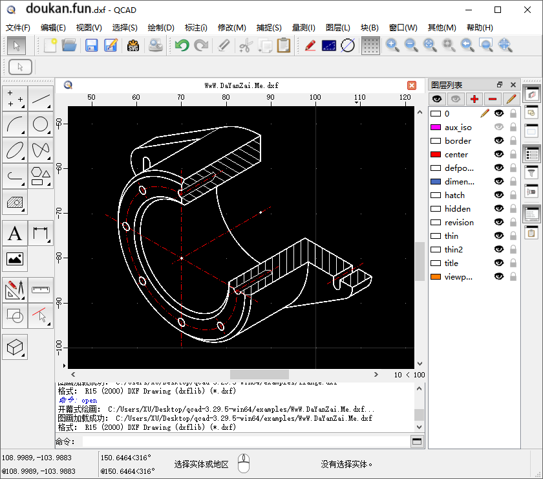Add a new layer with the plus button
This screenshot has width=543, height=479.
tap(475, 98)
